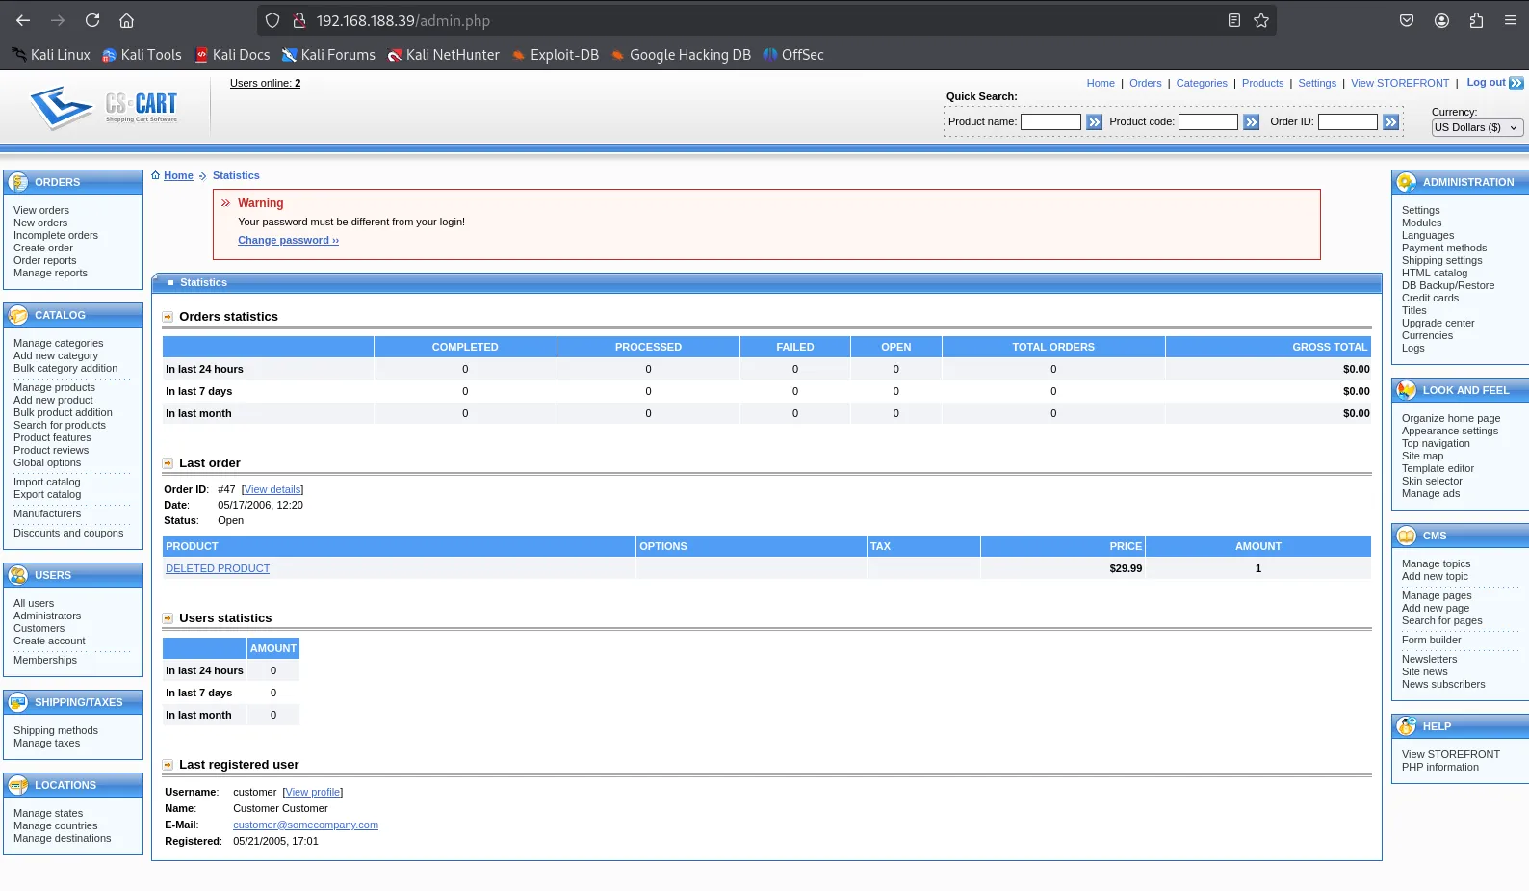The height and width of the screenshot is (891, 1529).
Task: Open the Exploit-DB bookmark
Action: pyautogui.click(x=556, y=55)
